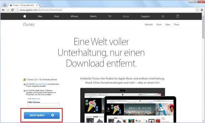
Task: Open the iPhone menu item
Action: (x=74, y=16)
